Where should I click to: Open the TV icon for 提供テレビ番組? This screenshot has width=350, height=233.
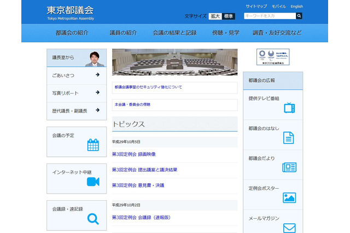(x=289, y=108)
